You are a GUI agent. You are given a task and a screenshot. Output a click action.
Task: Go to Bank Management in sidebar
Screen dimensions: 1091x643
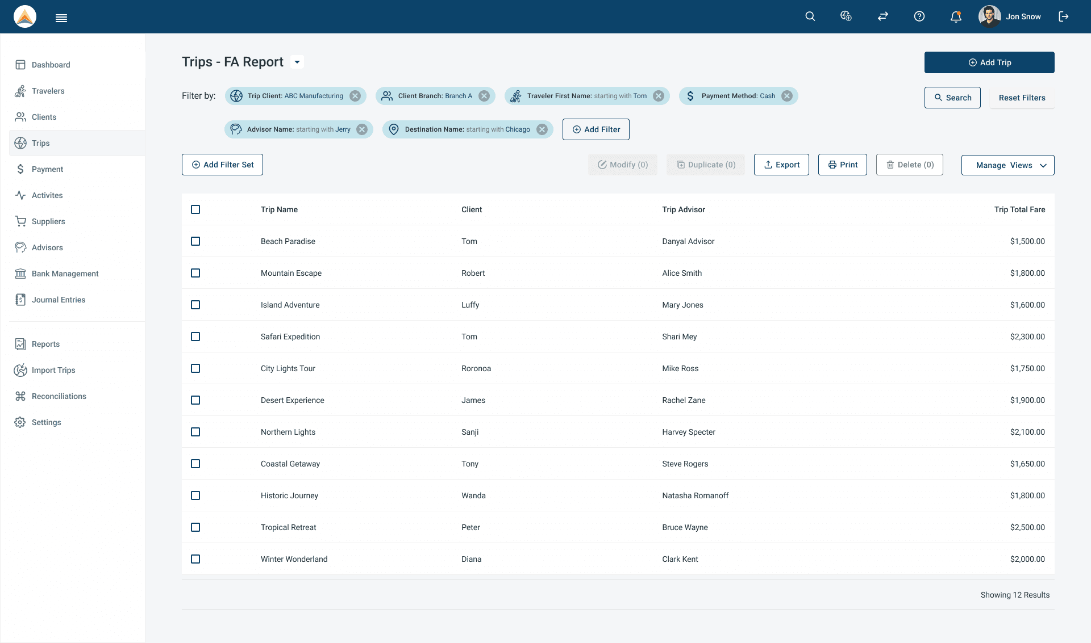(65, 274)
